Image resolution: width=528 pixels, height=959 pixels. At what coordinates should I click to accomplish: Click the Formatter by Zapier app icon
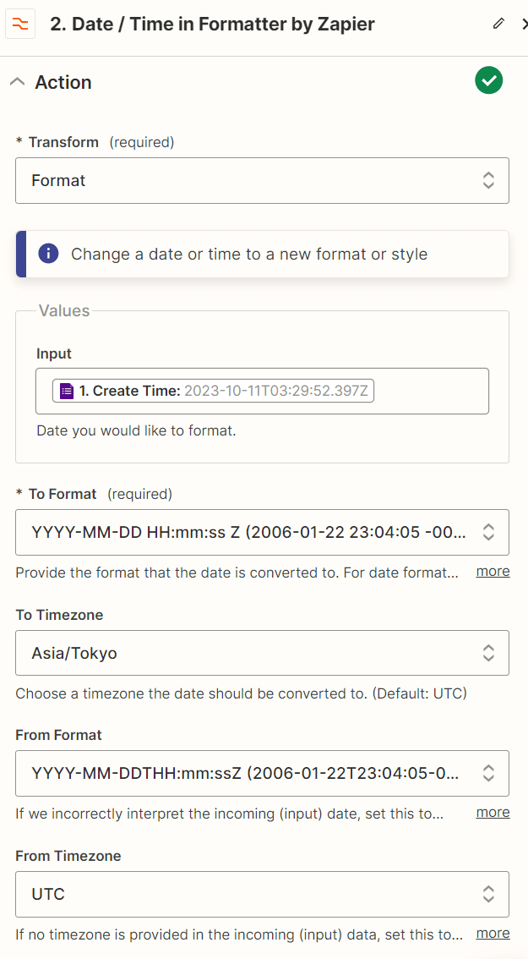pyautogui.click(x=20, y=24)
